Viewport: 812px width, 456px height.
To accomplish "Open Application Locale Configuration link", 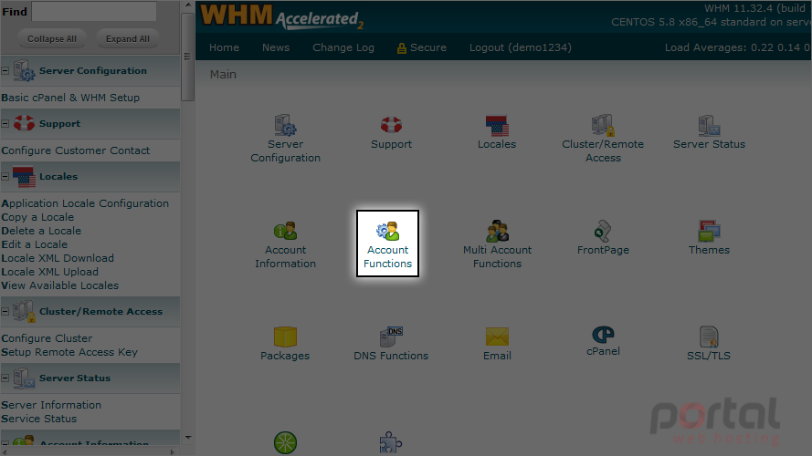I will coord(85,203).
